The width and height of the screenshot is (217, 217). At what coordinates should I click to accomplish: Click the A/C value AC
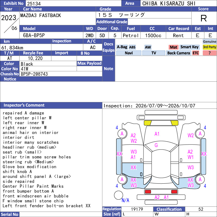point(92,47)
